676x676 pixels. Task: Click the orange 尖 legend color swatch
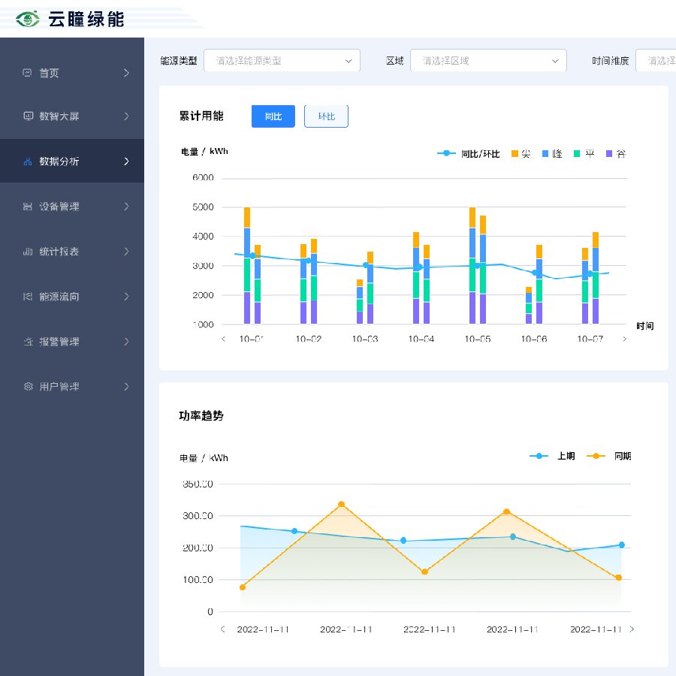point(515,154)
